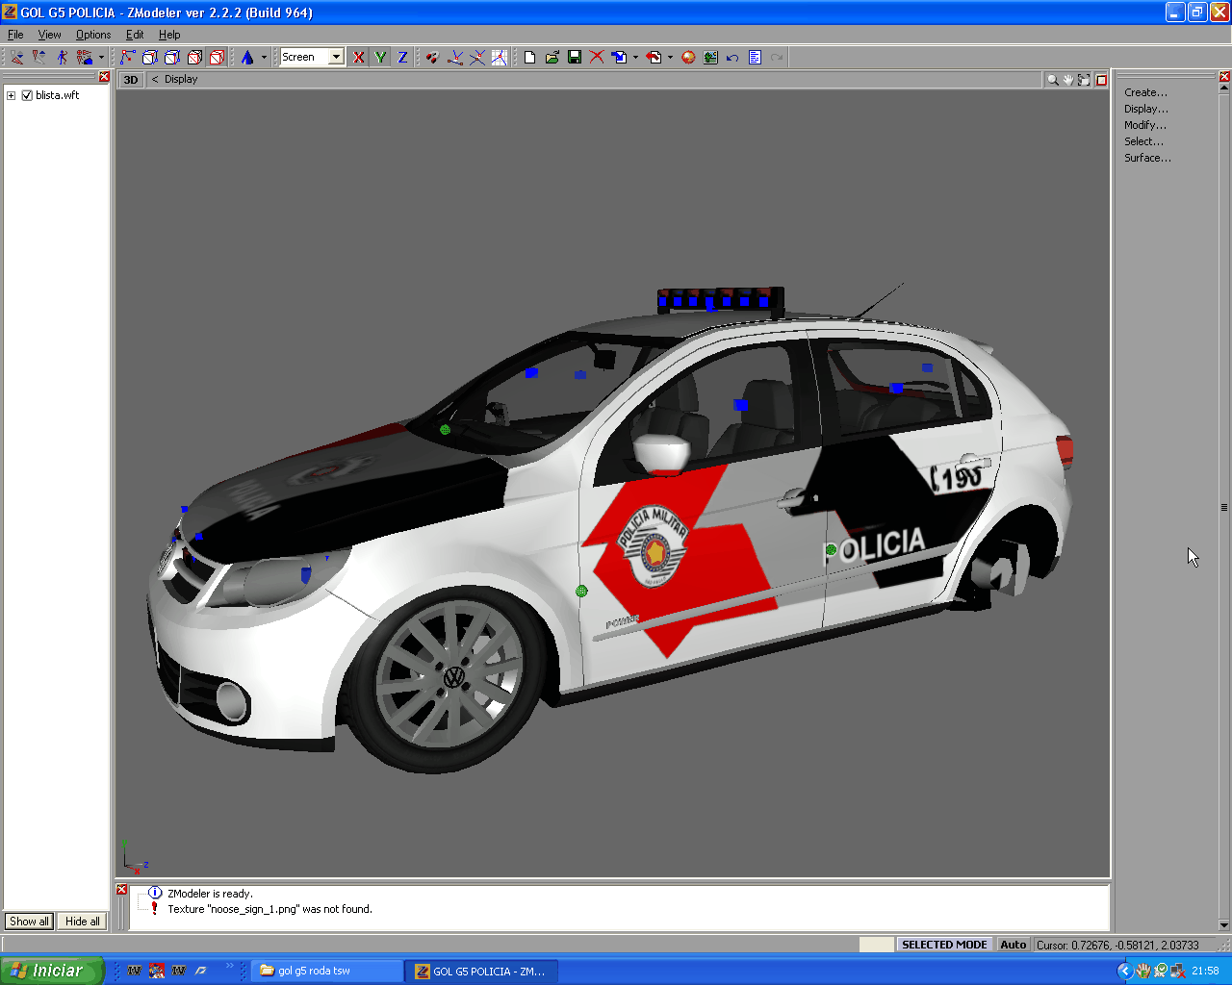Click the Save scene floppy disk icon
This screenshot has width=1232, height=985.
point(574,57)
